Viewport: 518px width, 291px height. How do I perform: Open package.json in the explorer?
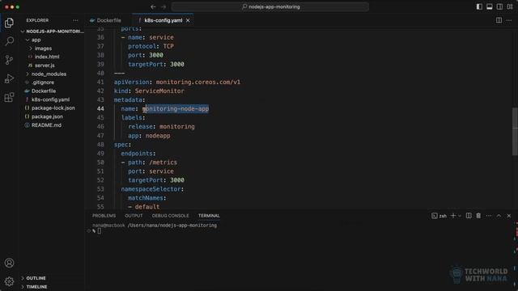coord(47,116)
